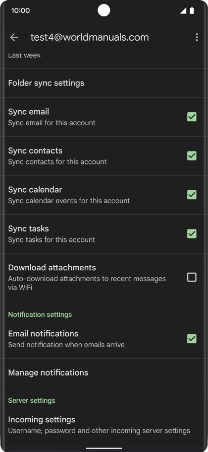Tap the Notification settings section header

tap(40, 314)
